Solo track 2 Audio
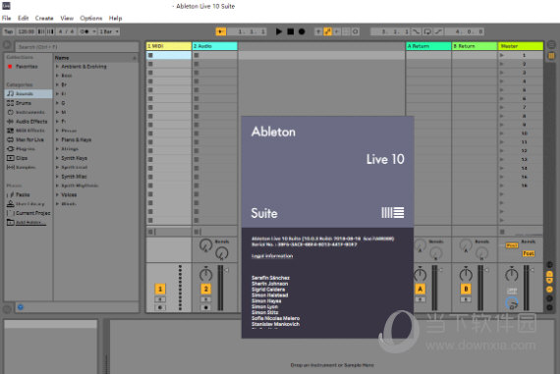Image resolution: width=560 pixels, height=374 pixels. pyautogui.click(x=205, y=299)
